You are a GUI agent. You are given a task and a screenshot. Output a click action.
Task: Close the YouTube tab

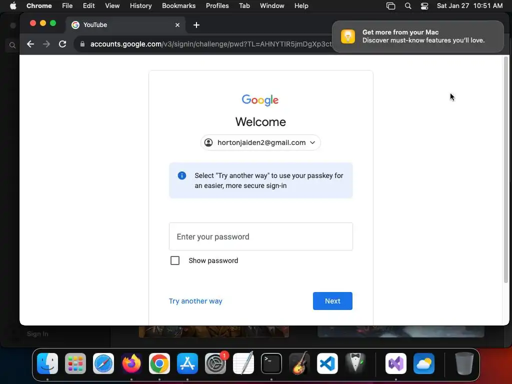pos(177,25)
